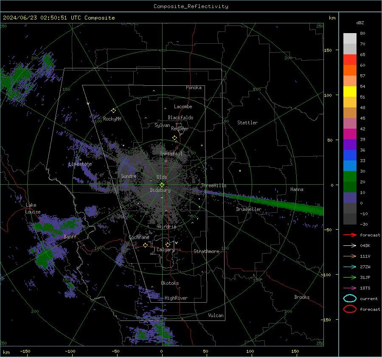Click the 'Drumheller' city label
Image resolution: width=382 pixels, height=357 pixels.
click(249, 209)
